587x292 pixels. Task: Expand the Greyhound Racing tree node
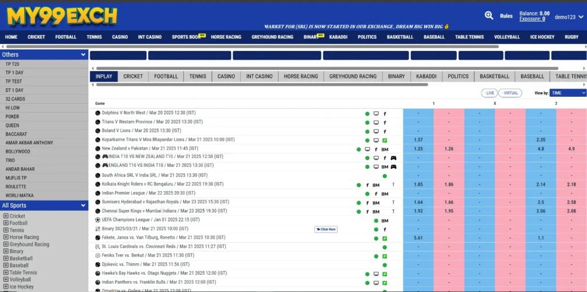coord(6,244)
